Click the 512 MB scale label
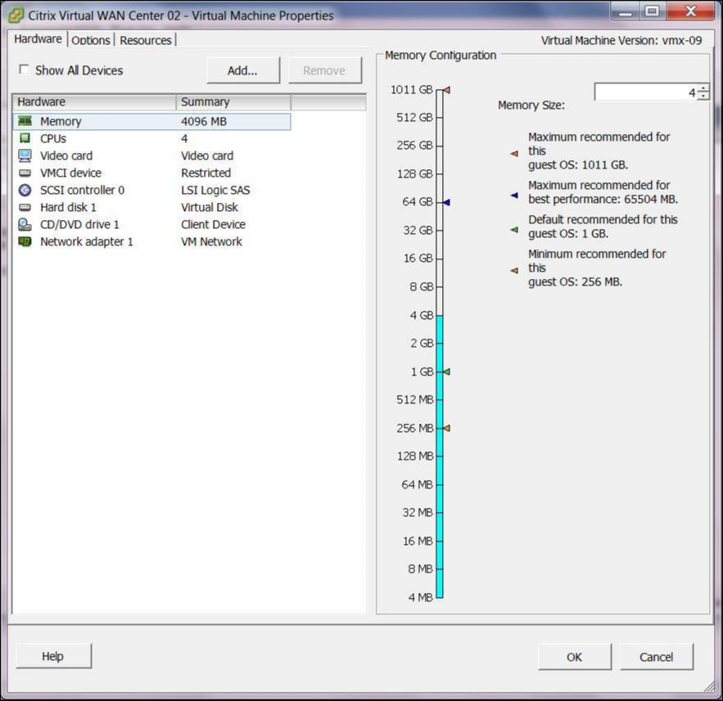Viewport: 723px width, 701px height. 414,400
